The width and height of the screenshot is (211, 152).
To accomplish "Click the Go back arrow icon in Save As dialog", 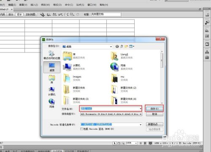I will [x=117, y=47].
